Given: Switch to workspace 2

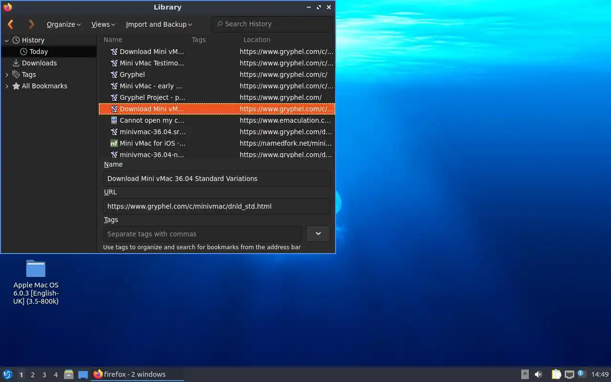Looking at the screenshot, I should pos(32,375).
